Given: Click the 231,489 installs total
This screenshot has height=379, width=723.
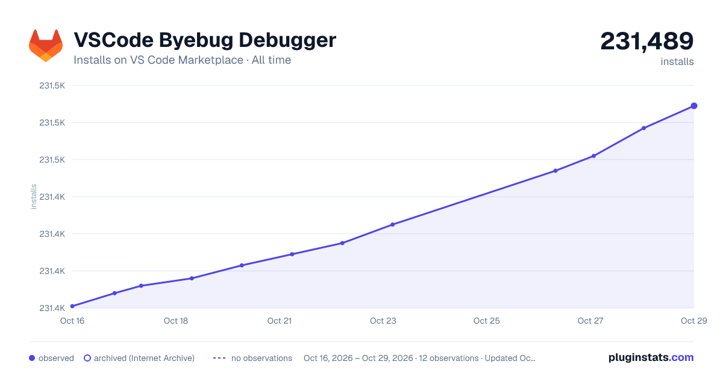Looking at the screenshot, I should click(x=647, y=42).
